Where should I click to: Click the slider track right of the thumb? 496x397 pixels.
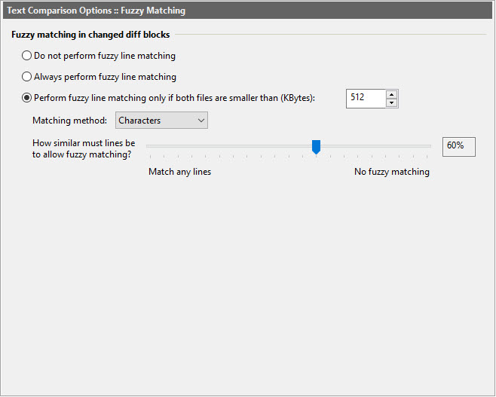(x=377, y=146)
